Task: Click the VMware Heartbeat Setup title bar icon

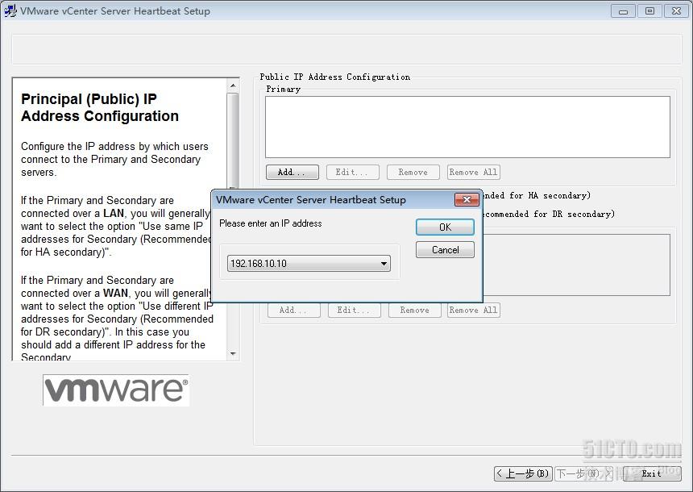Action: (10, 10)
